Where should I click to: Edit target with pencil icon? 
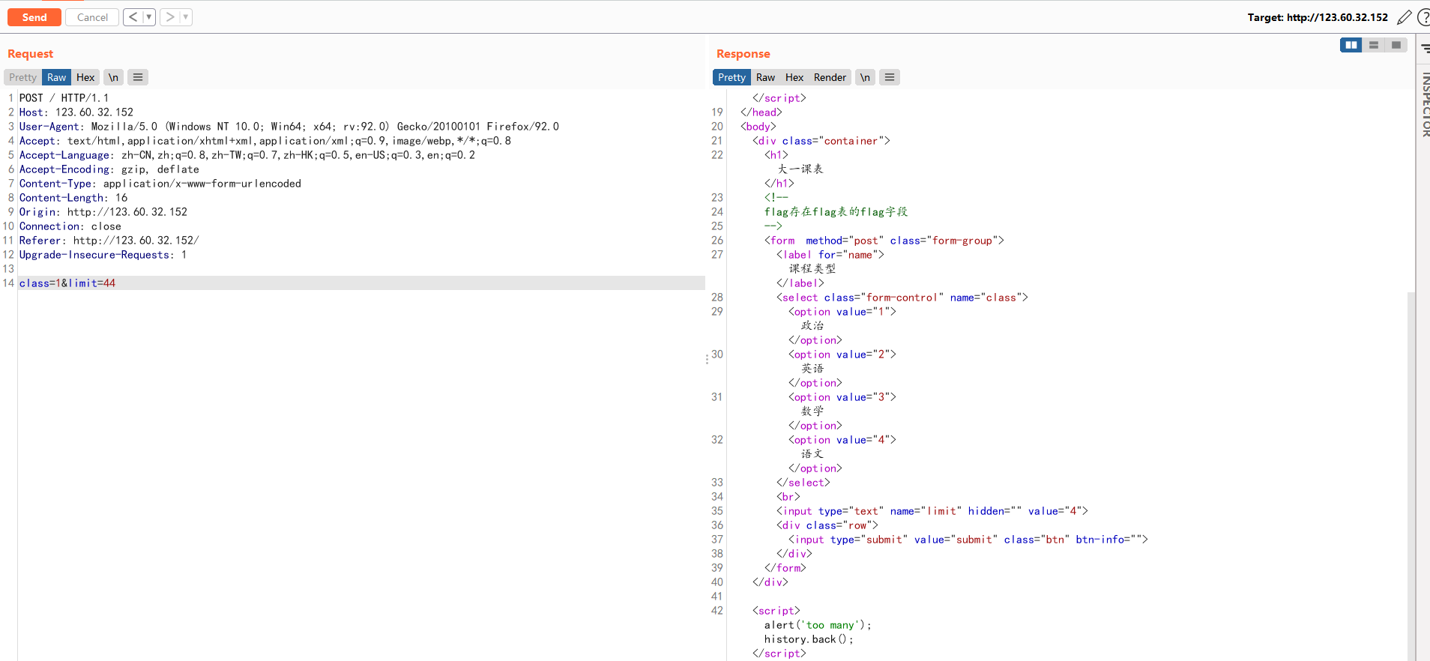(1405, 17)
